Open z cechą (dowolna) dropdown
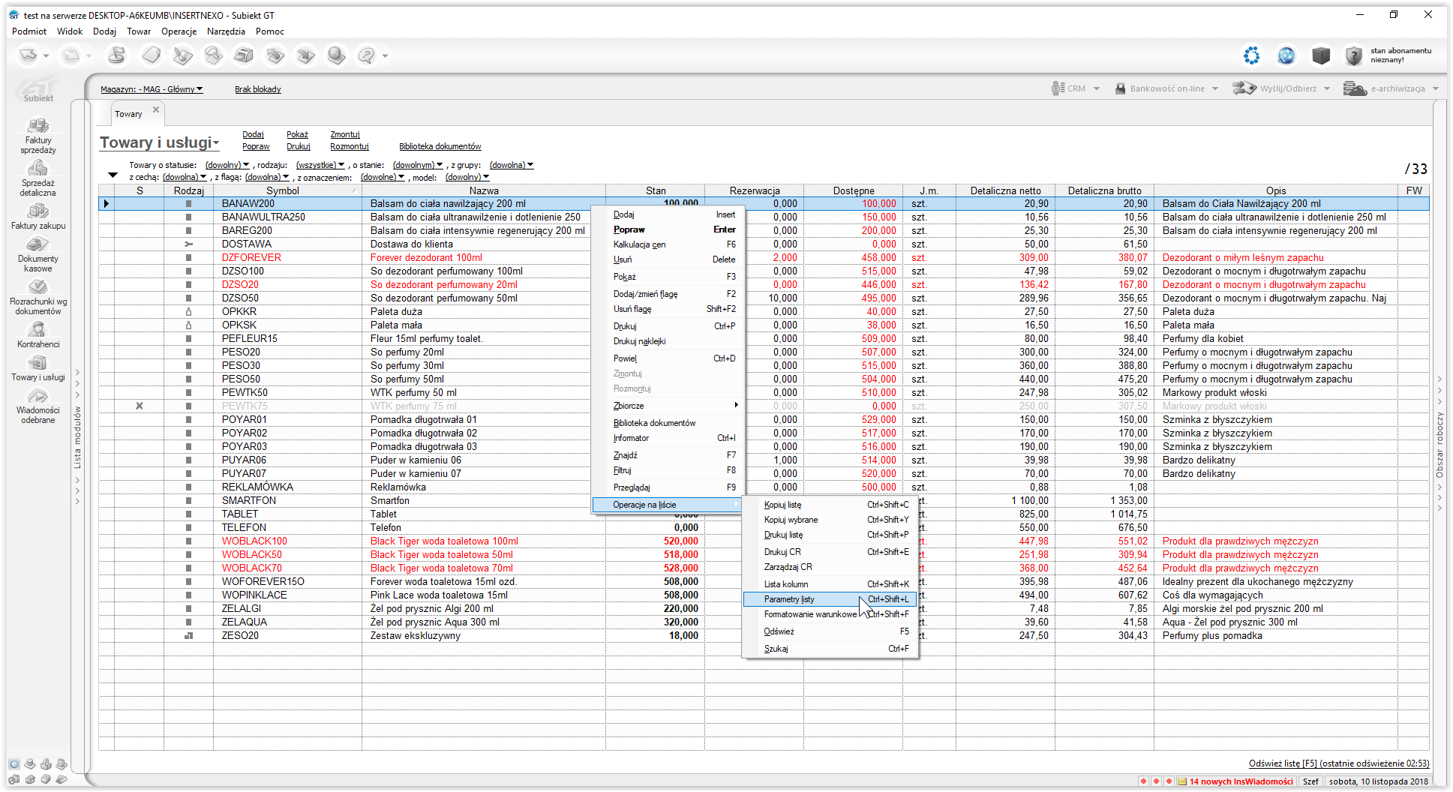Viewport: 1453px width, 792px height. point(185,177)
